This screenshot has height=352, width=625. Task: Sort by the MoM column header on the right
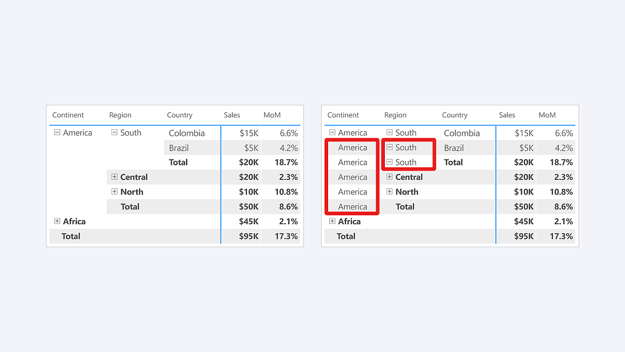[x=547, y=115]
